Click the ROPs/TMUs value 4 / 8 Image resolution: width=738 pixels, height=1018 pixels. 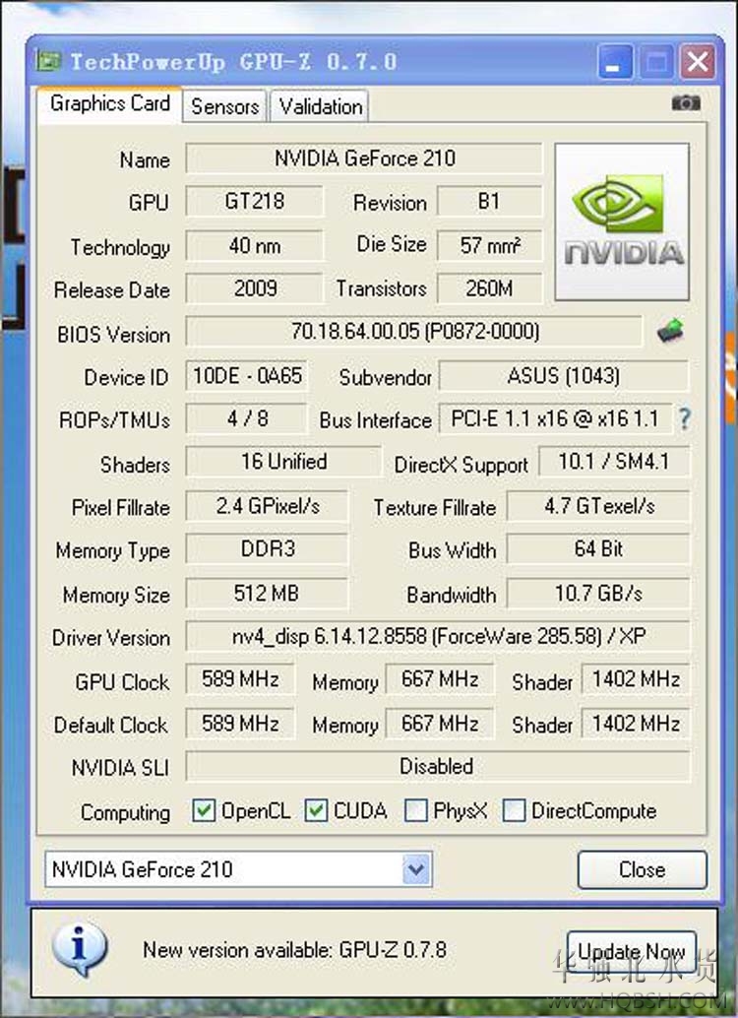pos(247,418)
